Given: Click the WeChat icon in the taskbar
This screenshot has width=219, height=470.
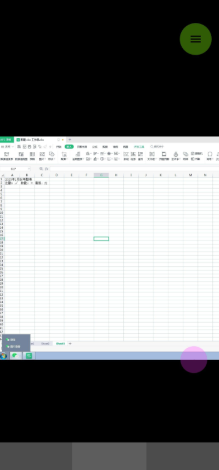Looking at the screenshot, I should tap(16, 356).
